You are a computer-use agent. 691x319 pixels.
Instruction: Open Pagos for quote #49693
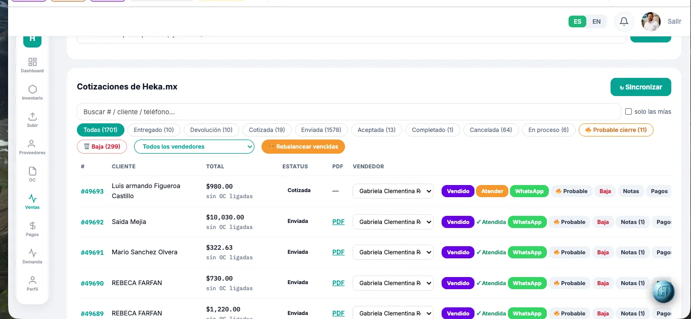tap(660, 191)
